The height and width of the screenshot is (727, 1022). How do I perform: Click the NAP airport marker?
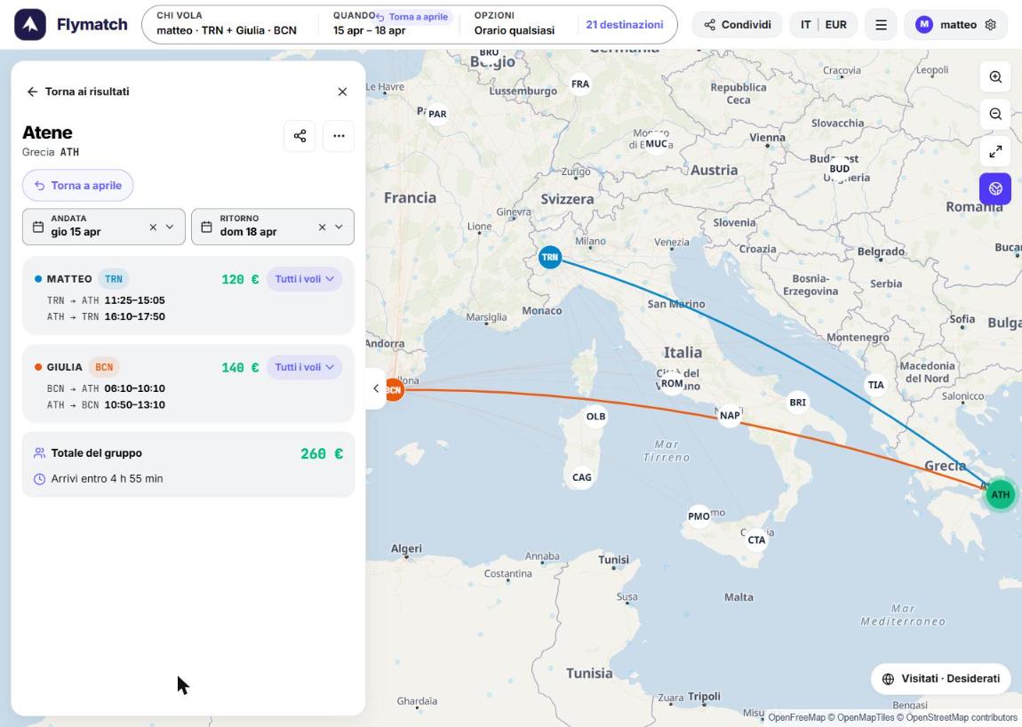click(x=730, y=415)
